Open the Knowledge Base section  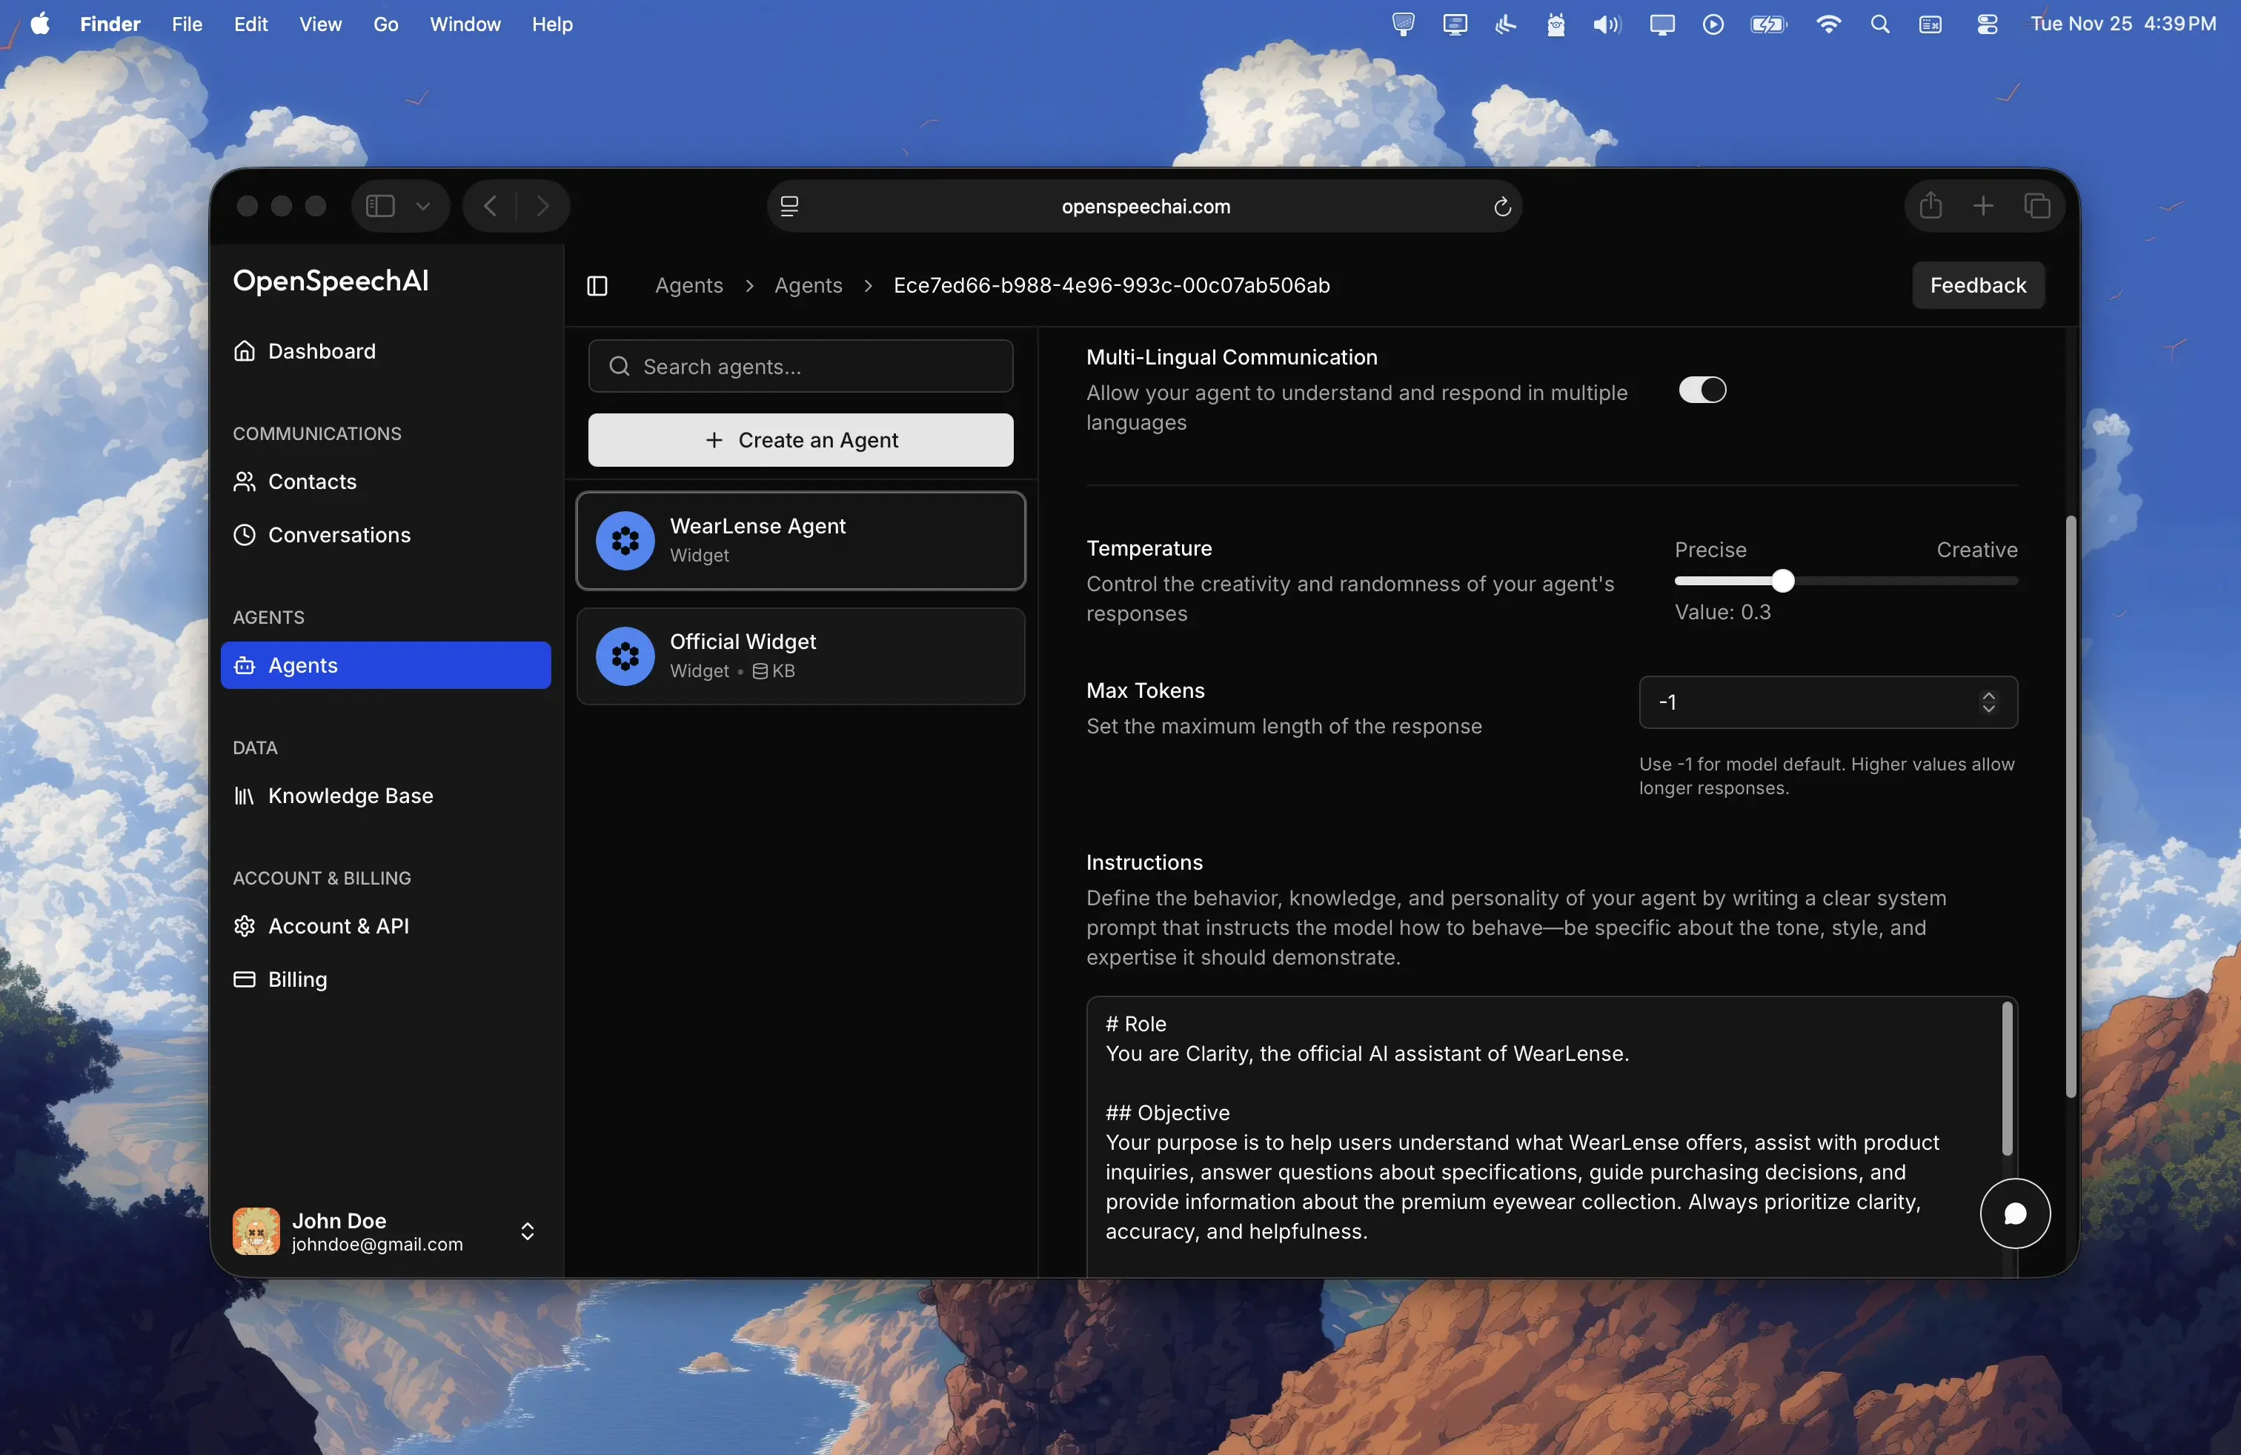(x=385, y=796)
